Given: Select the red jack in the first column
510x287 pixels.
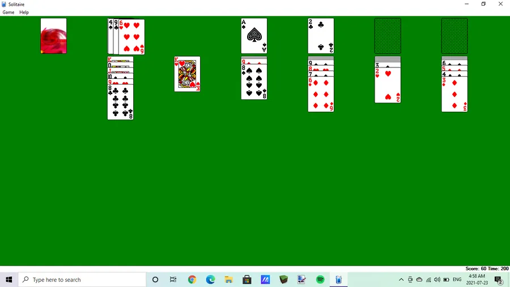Looking at the screenshot, I should pyautogui.click(x=120, y=70).
